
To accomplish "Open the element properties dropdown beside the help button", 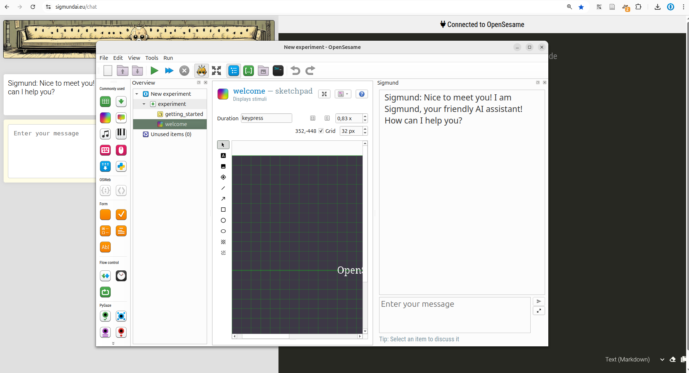I will pyautogui.click(x=343, y=94).
